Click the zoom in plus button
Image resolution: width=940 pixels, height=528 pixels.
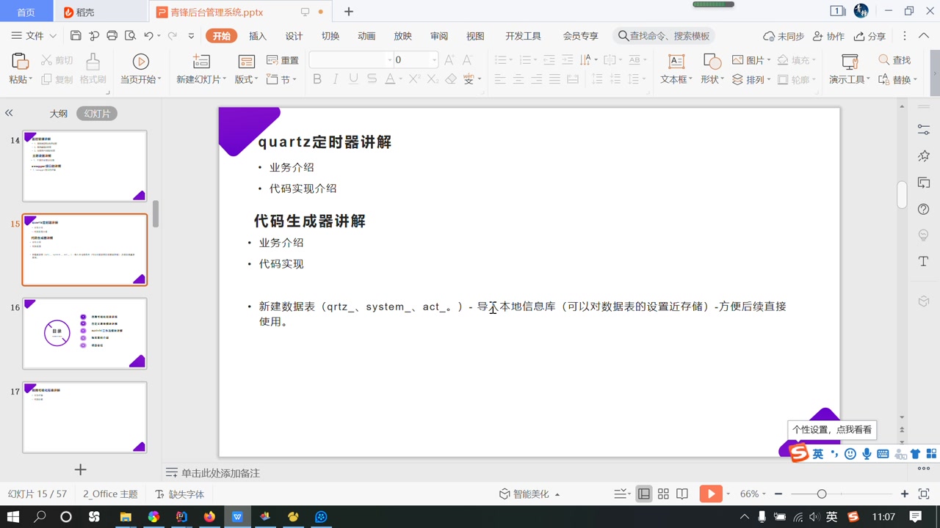tap(905, 494)
